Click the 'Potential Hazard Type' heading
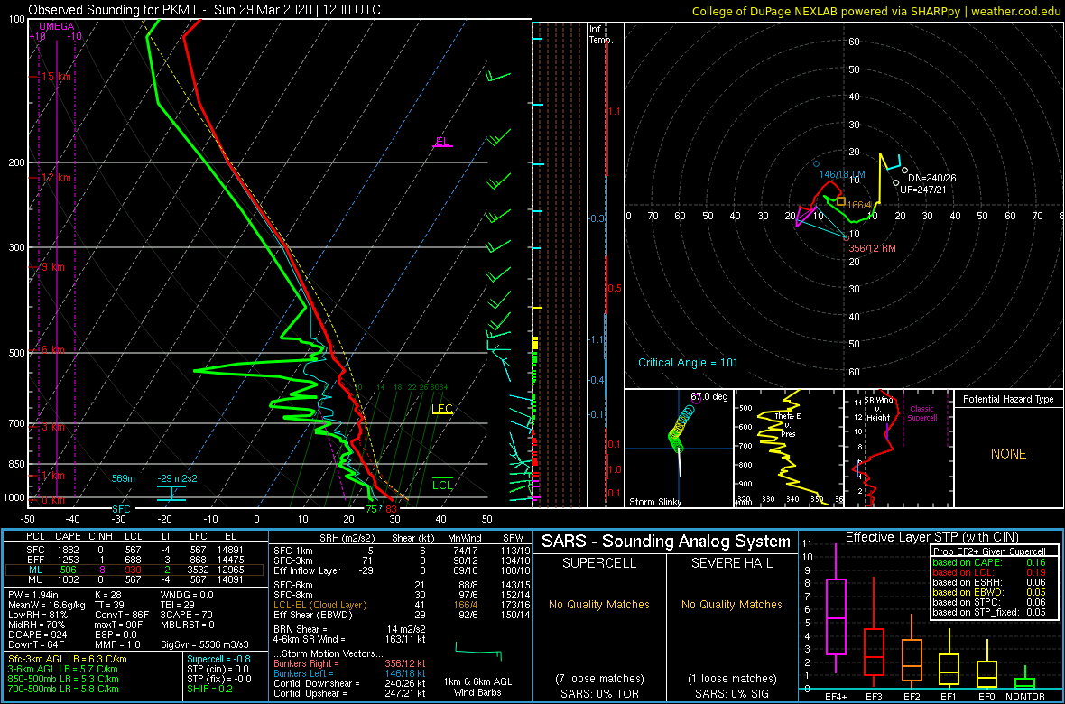This screenshot has height=704, width=1065. click(x=1007, y=399)
